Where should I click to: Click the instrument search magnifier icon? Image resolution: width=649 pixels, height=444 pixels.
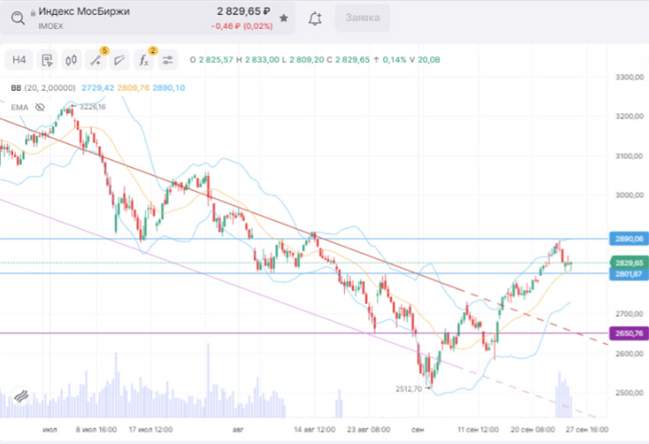[18, 18]
